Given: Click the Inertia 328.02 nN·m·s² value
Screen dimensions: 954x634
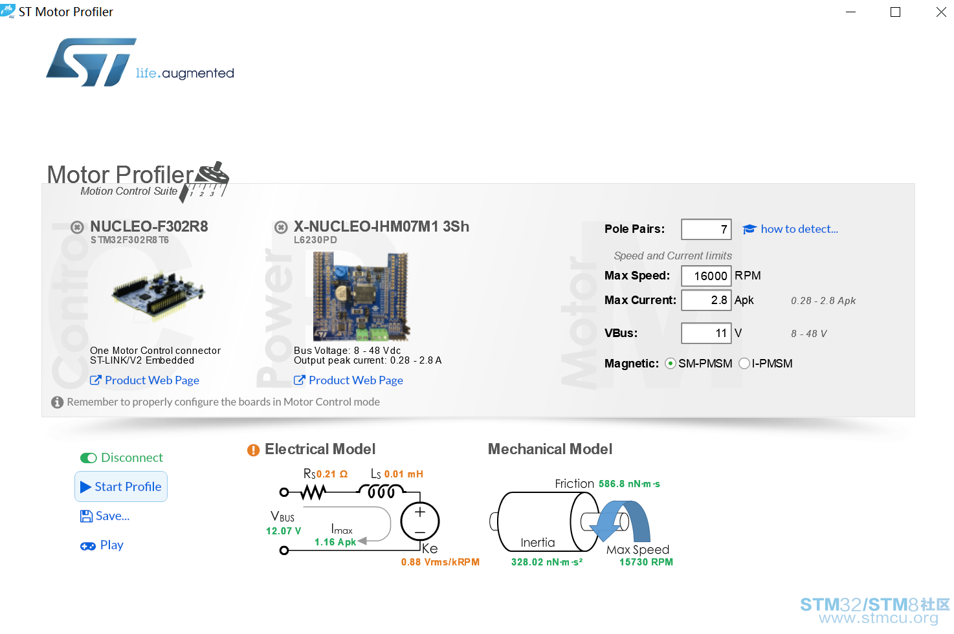Looking at the screenshot, I should point(547,562).
